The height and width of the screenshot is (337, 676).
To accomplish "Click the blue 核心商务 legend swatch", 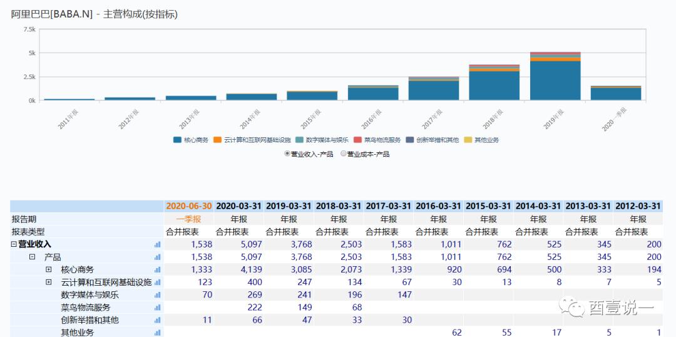I will pyautogui.click(x=177, y=140).
